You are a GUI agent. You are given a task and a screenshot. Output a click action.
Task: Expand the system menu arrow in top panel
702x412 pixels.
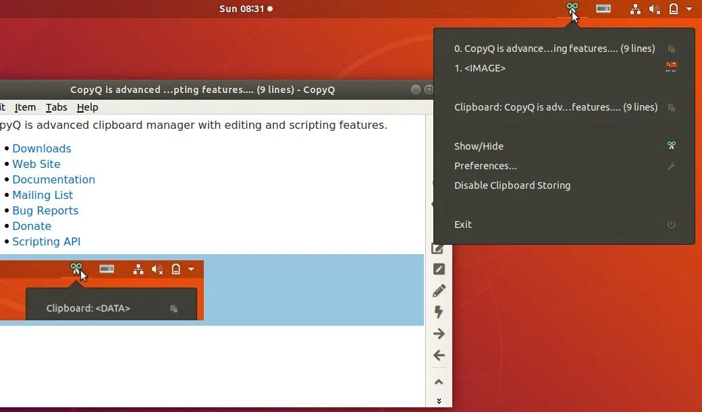(x=689, y=9)
